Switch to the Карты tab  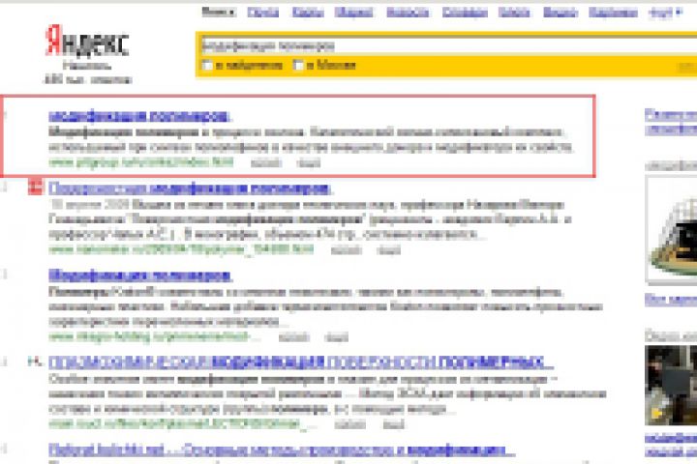(x=308, y=13)
